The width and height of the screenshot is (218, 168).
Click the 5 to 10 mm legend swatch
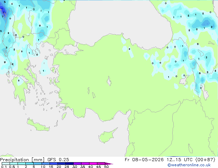(x=38, y=164)
